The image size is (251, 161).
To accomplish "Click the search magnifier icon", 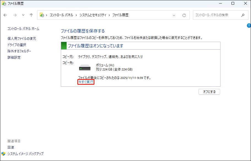I will [243, 15].
